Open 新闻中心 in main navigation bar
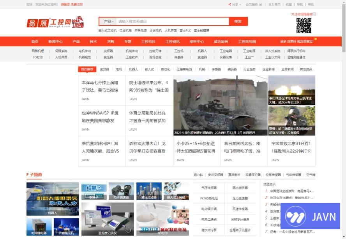The image size is (346, 239). (x=55, y=42)
